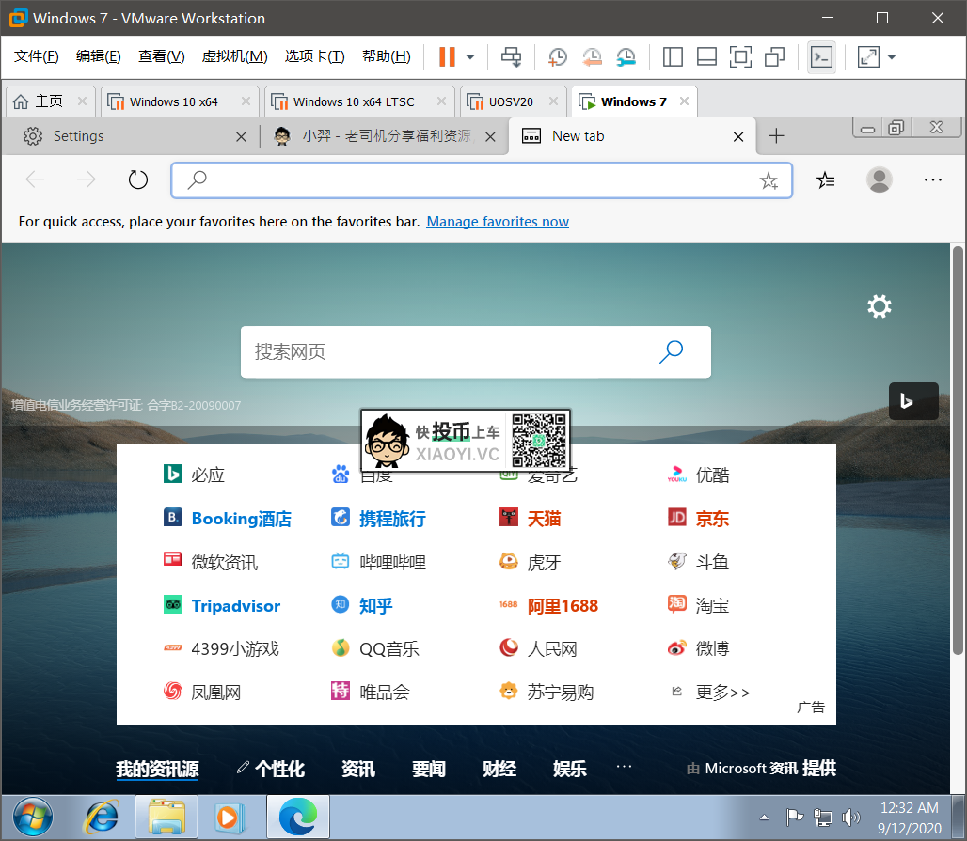Toggle the VMware library sidebar view
967x841 pixels.
[x=673, y=57]
